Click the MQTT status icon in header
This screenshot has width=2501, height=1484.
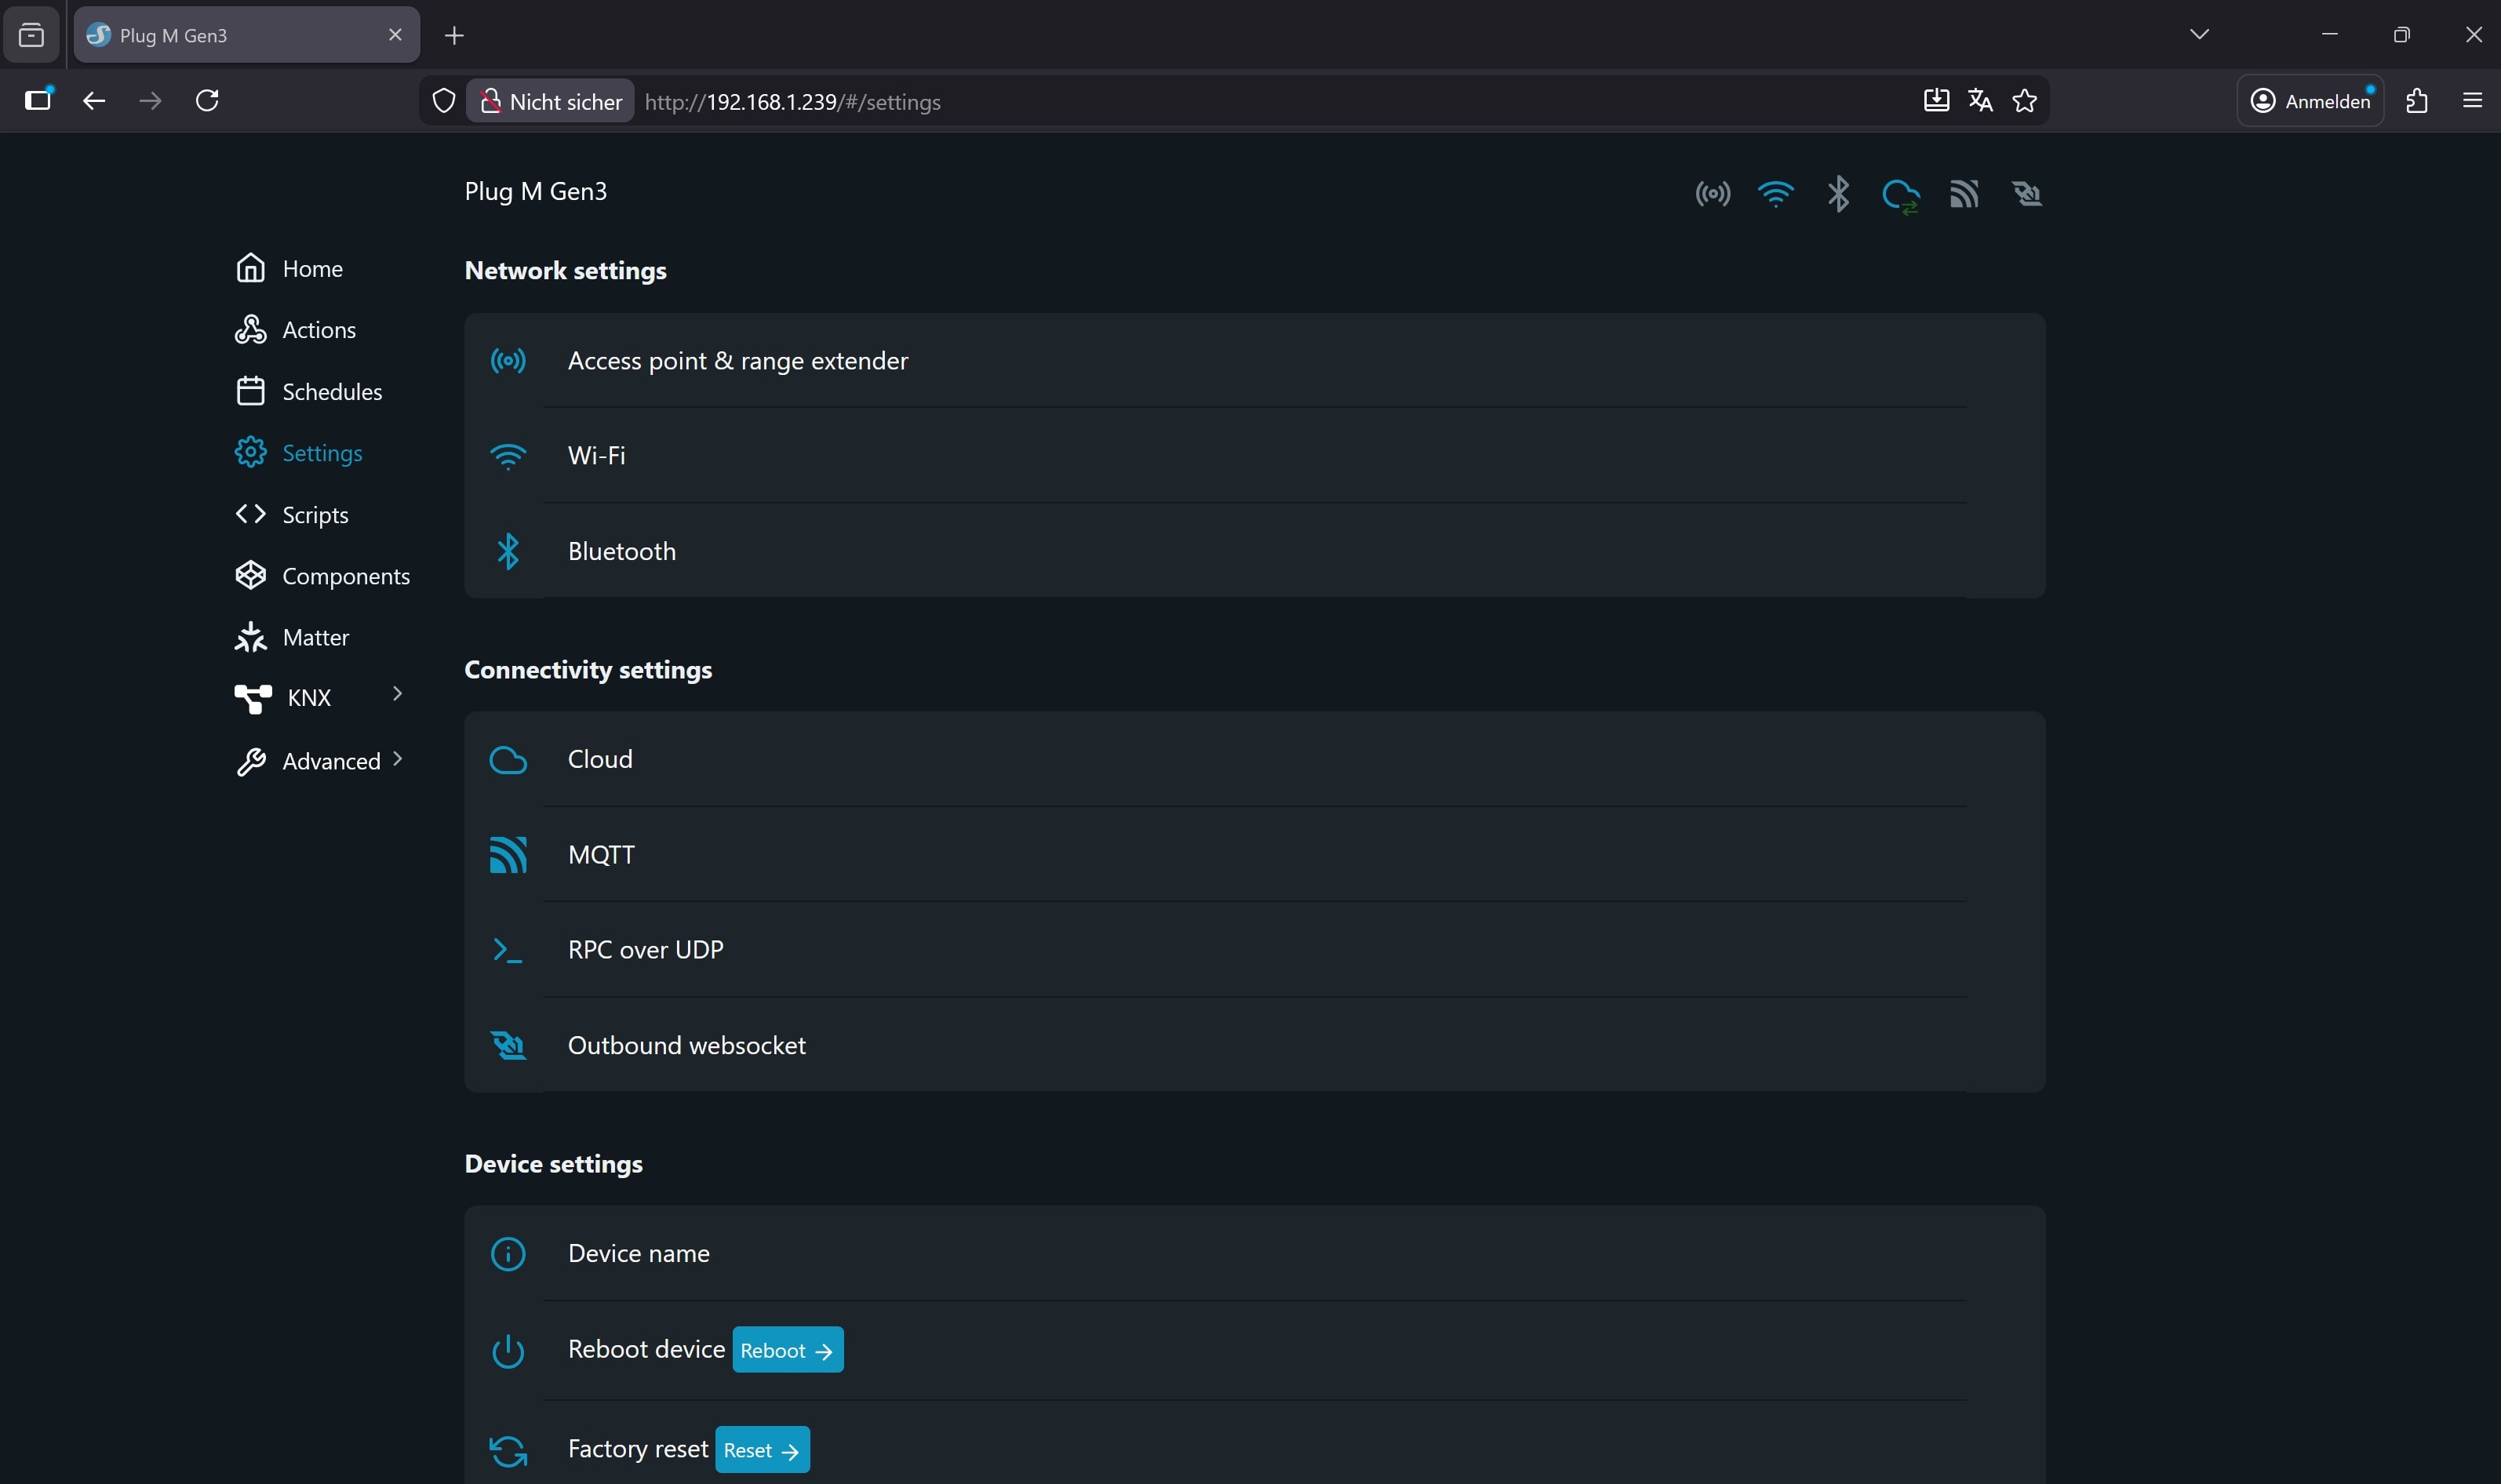(x=1964, y=193)
